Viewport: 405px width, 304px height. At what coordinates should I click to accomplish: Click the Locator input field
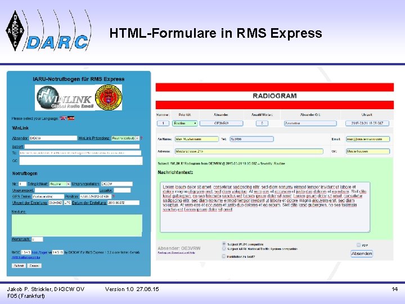click(122, 190)
